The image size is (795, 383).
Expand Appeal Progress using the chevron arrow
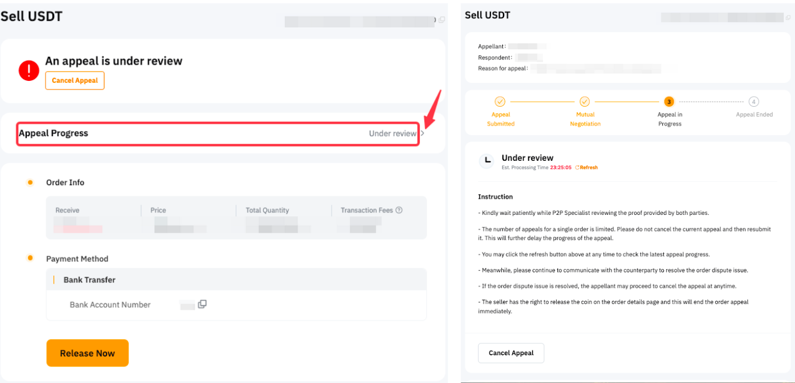click(x=422, y=133)
